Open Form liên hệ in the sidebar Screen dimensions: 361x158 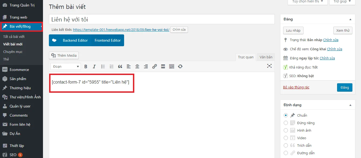pos(21,124)
